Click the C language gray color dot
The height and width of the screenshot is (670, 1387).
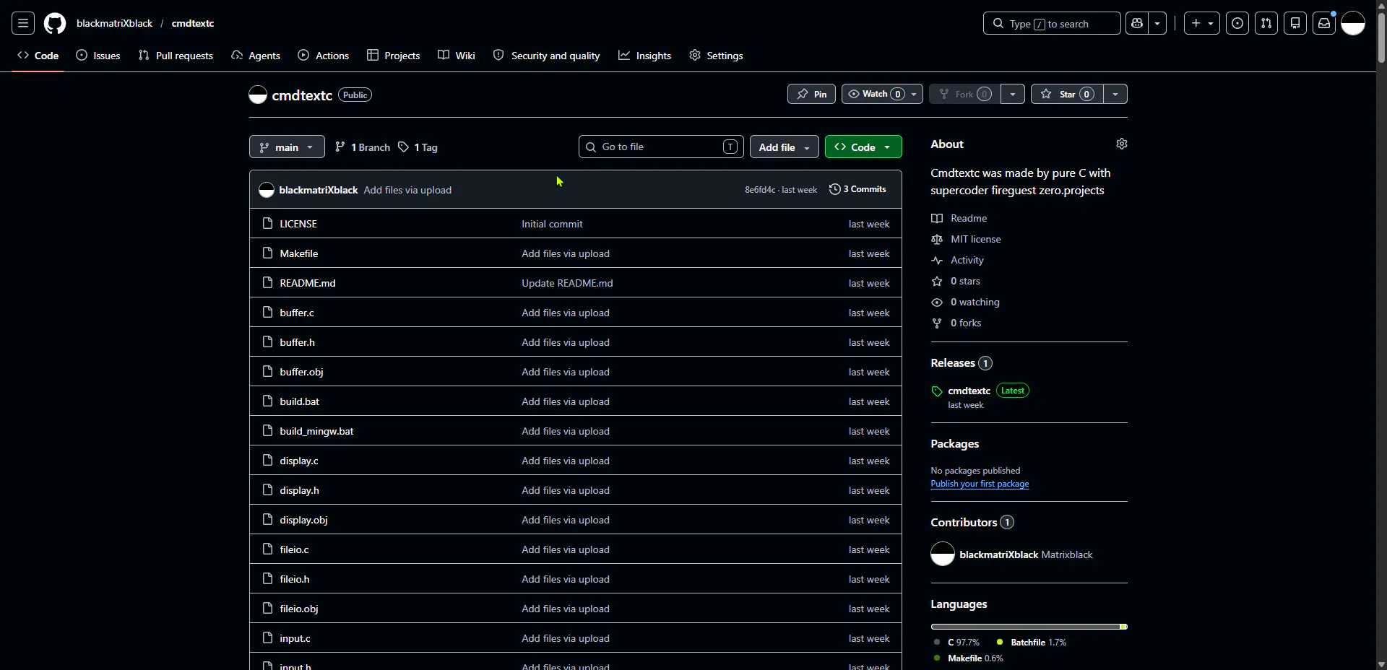[x=937, y=642]
